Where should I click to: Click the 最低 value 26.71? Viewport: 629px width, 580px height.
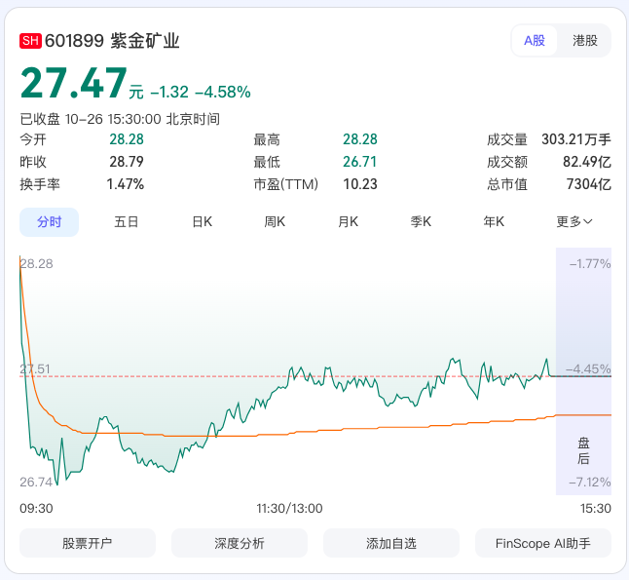point(360,162)
